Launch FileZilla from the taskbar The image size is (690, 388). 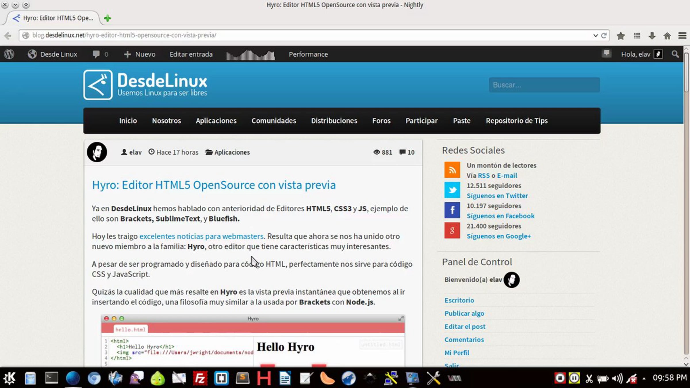coord(200,378)
